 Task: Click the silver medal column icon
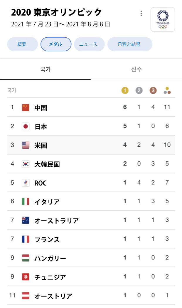click(139, 91)
